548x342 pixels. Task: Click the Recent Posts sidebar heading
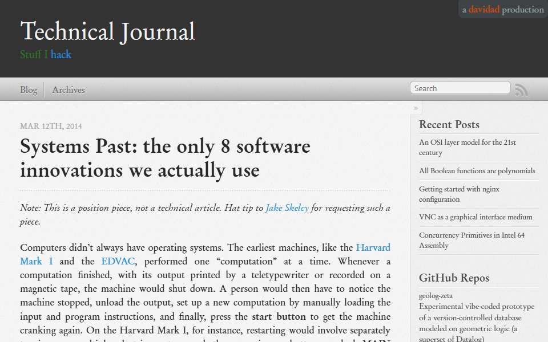pos(449,125)
